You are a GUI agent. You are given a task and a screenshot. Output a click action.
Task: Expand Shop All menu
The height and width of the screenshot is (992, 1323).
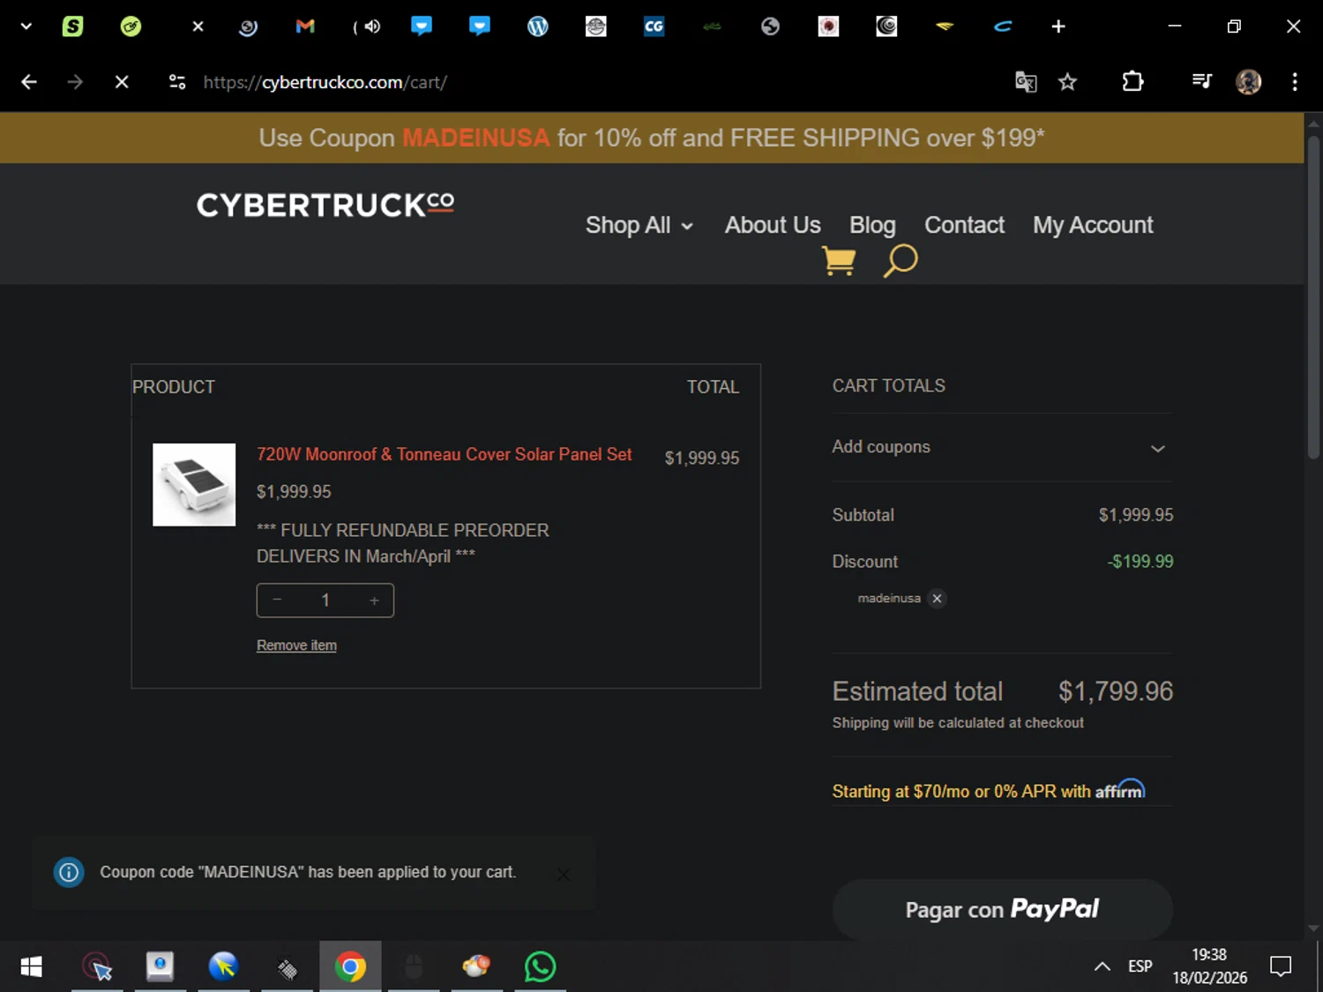(x=639, y=225)
